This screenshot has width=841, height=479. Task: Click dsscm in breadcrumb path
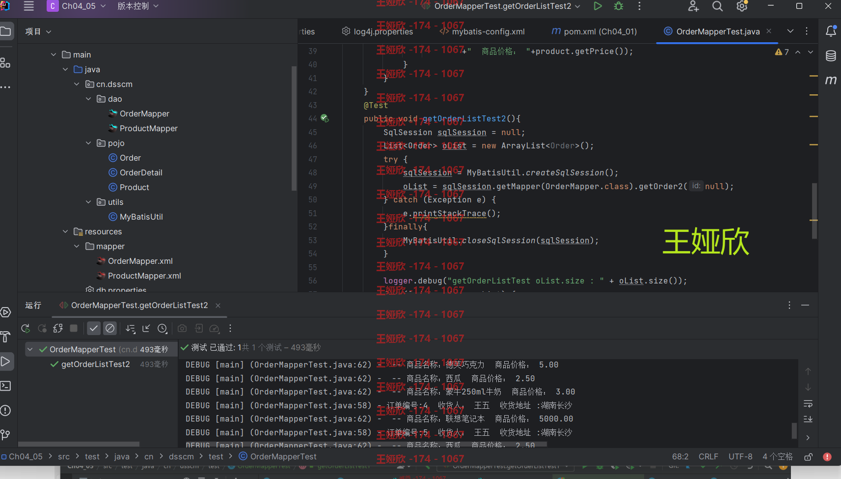tap(181, 457)
